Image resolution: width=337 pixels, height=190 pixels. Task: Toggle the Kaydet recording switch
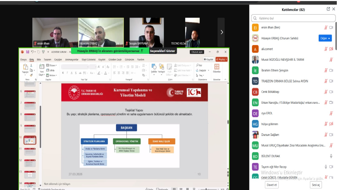(209, 59)
